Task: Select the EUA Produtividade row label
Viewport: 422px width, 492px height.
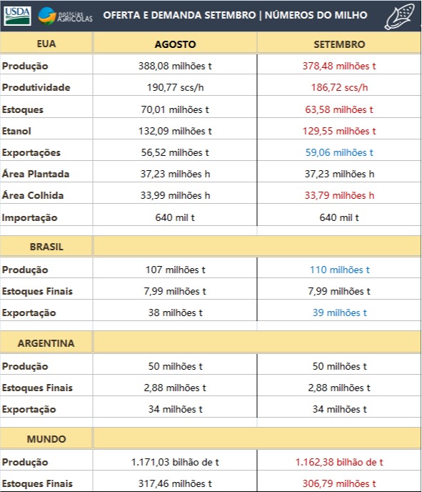Action: tap(36, 87)
